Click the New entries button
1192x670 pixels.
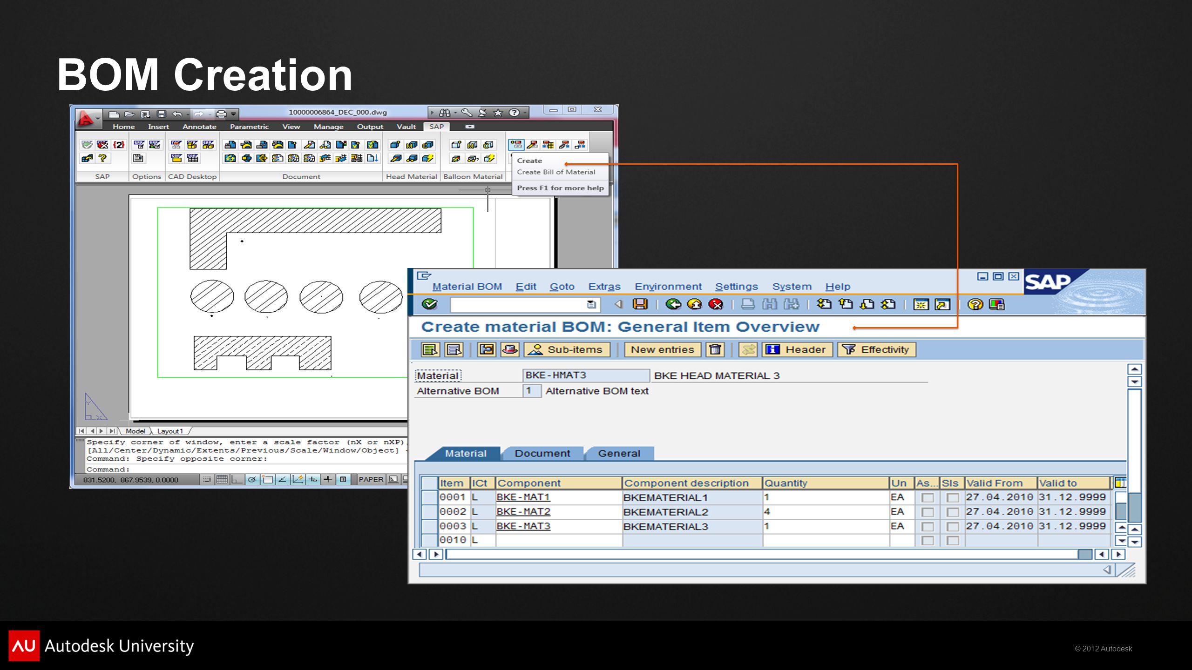pos(662,349)
